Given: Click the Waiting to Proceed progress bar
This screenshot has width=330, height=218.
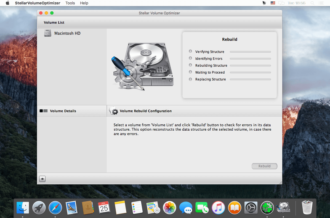Looking at the screenshot, I should [250, 72].
